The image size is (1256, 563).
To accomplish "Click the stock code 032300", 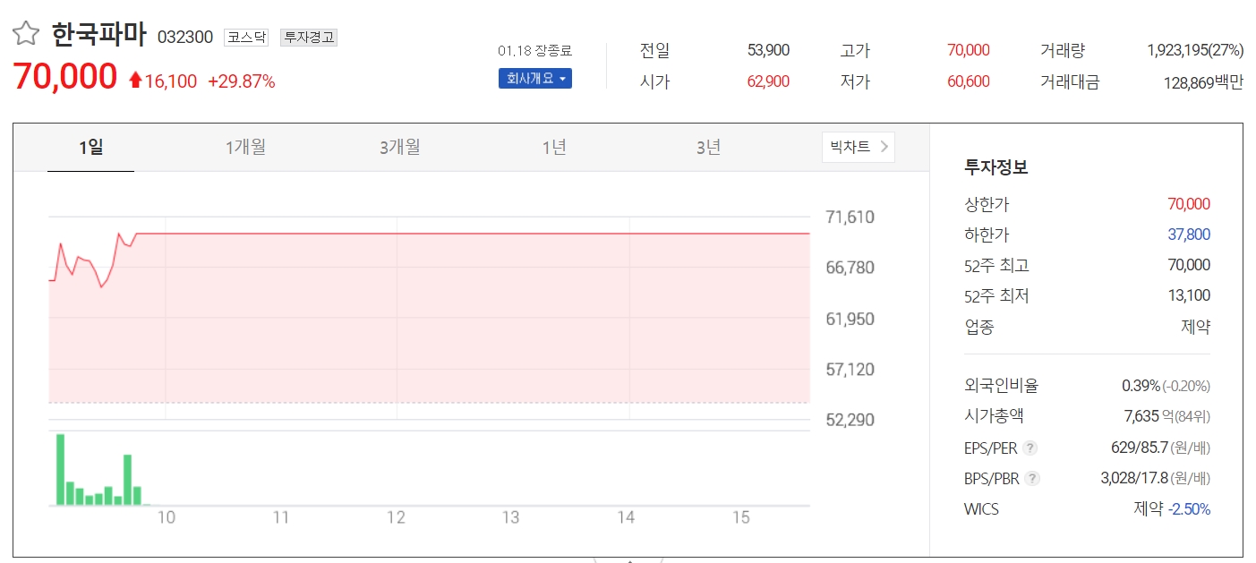I will click(x=185, y=38).
